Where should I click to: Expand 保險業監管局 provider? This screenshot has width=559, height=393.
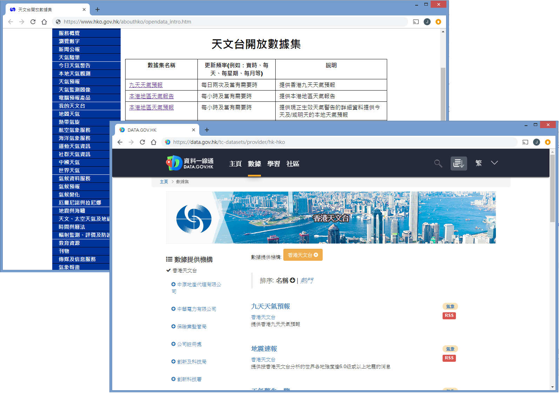pyautogui.click(x=173, y=326)
